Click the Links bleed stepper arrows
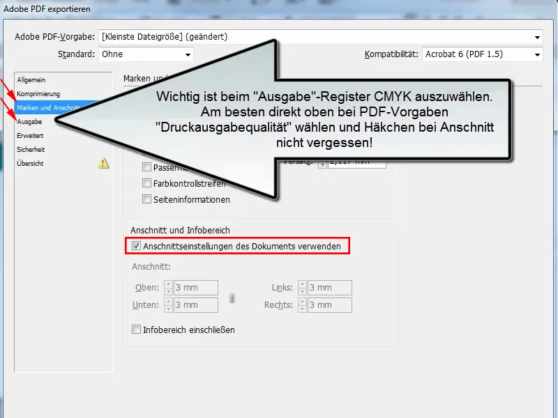Image resolution: width=558 pixels, height=418 pixels. pyautogui.click(x=302, y=288)
